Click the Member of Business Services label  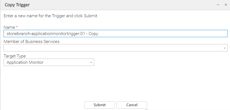pos(31,42)
